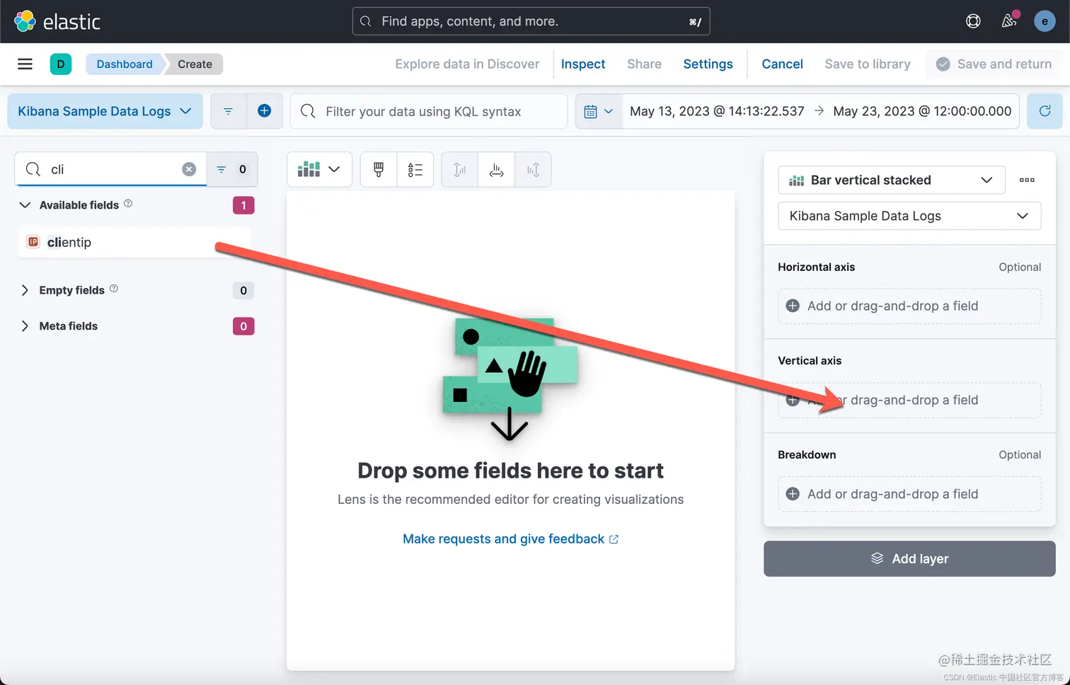Click plus icon in Horizontal axis

tap(793, 306)
